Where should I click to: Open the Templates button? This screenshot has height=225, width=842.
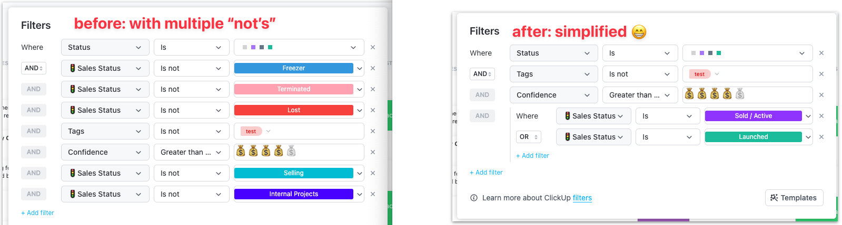click(x=794, y=198)
